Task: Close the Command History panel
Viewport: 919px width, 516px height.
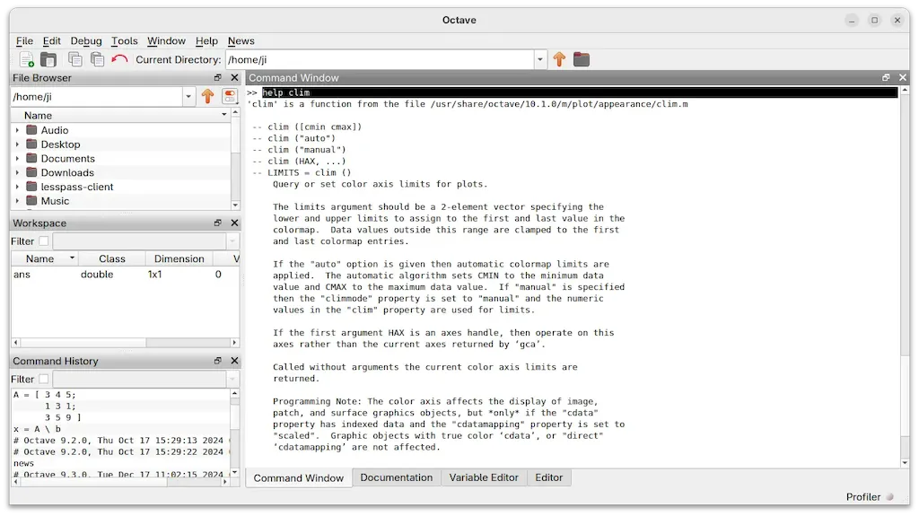Action: 234,361
